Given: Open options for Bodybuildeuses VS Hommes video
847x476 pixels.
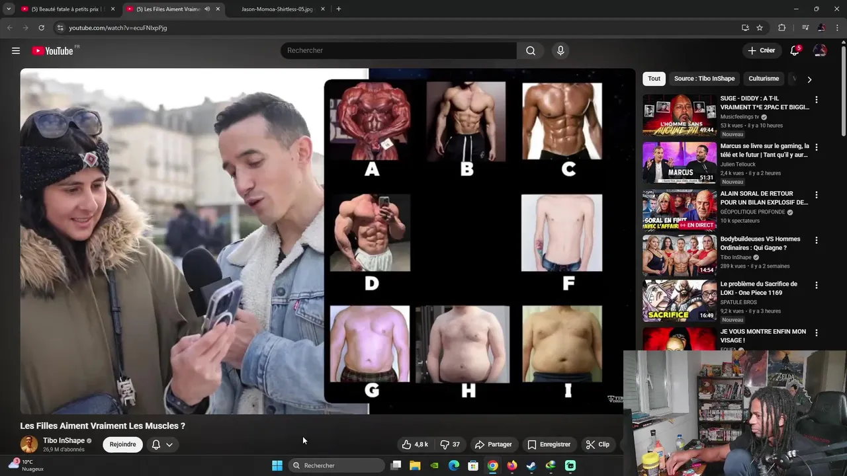Looking at the screenshot, I should point(816,240).
